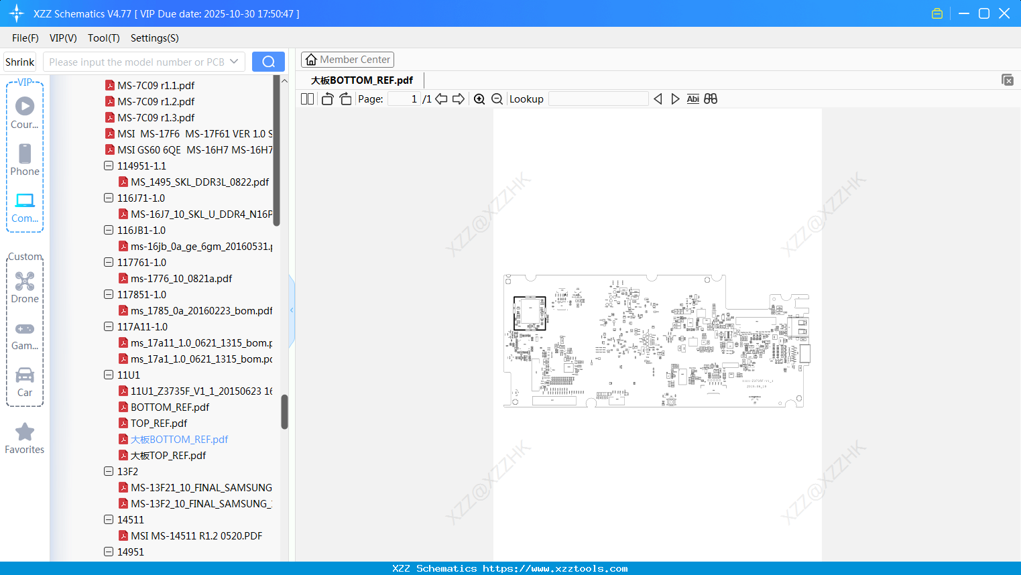The image size is (1021, 575).
Task: Collapse the 116JB1-1.0 folder
Action: (x=109, y=230)
